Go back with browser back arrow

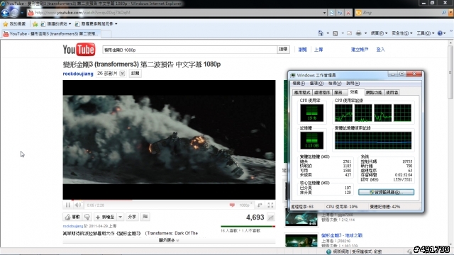click(x=5, y=13)
